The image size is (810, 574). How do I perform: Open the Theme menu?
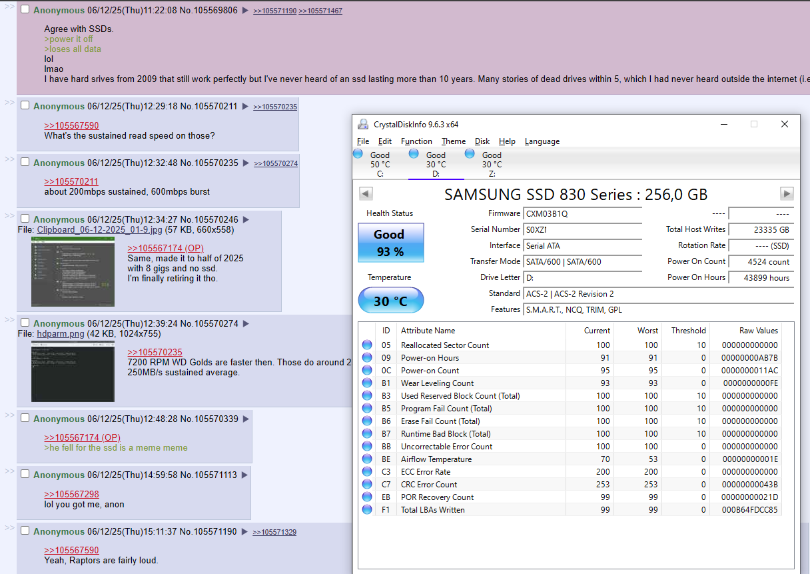point(454,141)
